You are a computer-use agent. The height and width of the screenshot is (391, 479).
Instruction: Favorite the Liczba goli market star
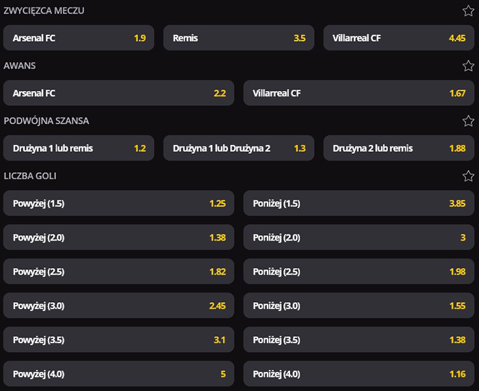click(x=468, y=176)
